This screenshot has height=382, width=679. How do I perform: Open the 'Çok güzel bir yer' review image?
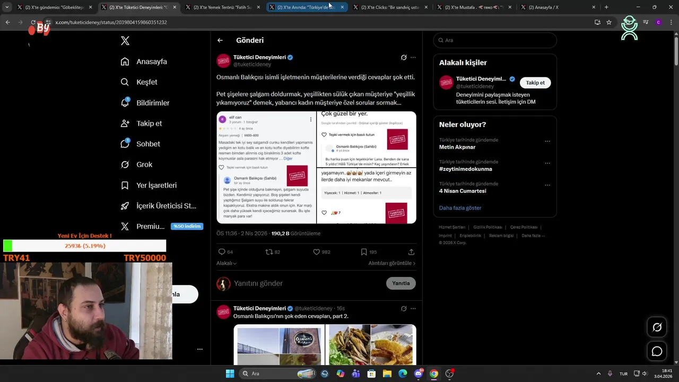367,139
